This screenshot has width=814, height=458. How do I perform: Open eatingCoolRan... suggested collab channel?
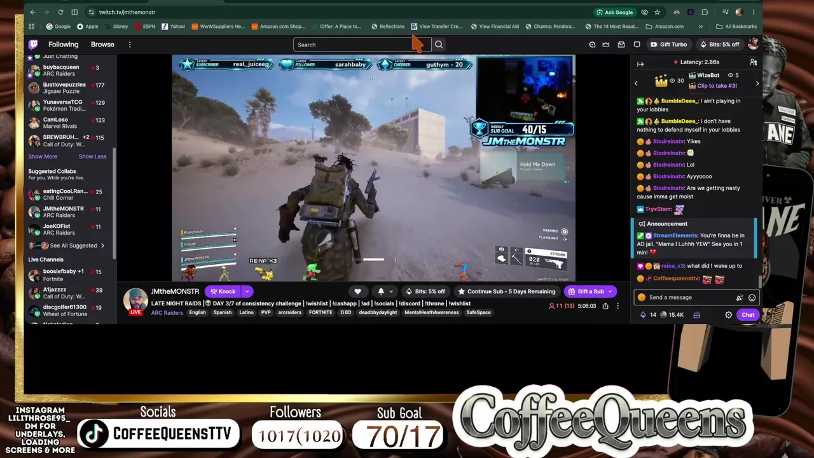tap(70, 194)
